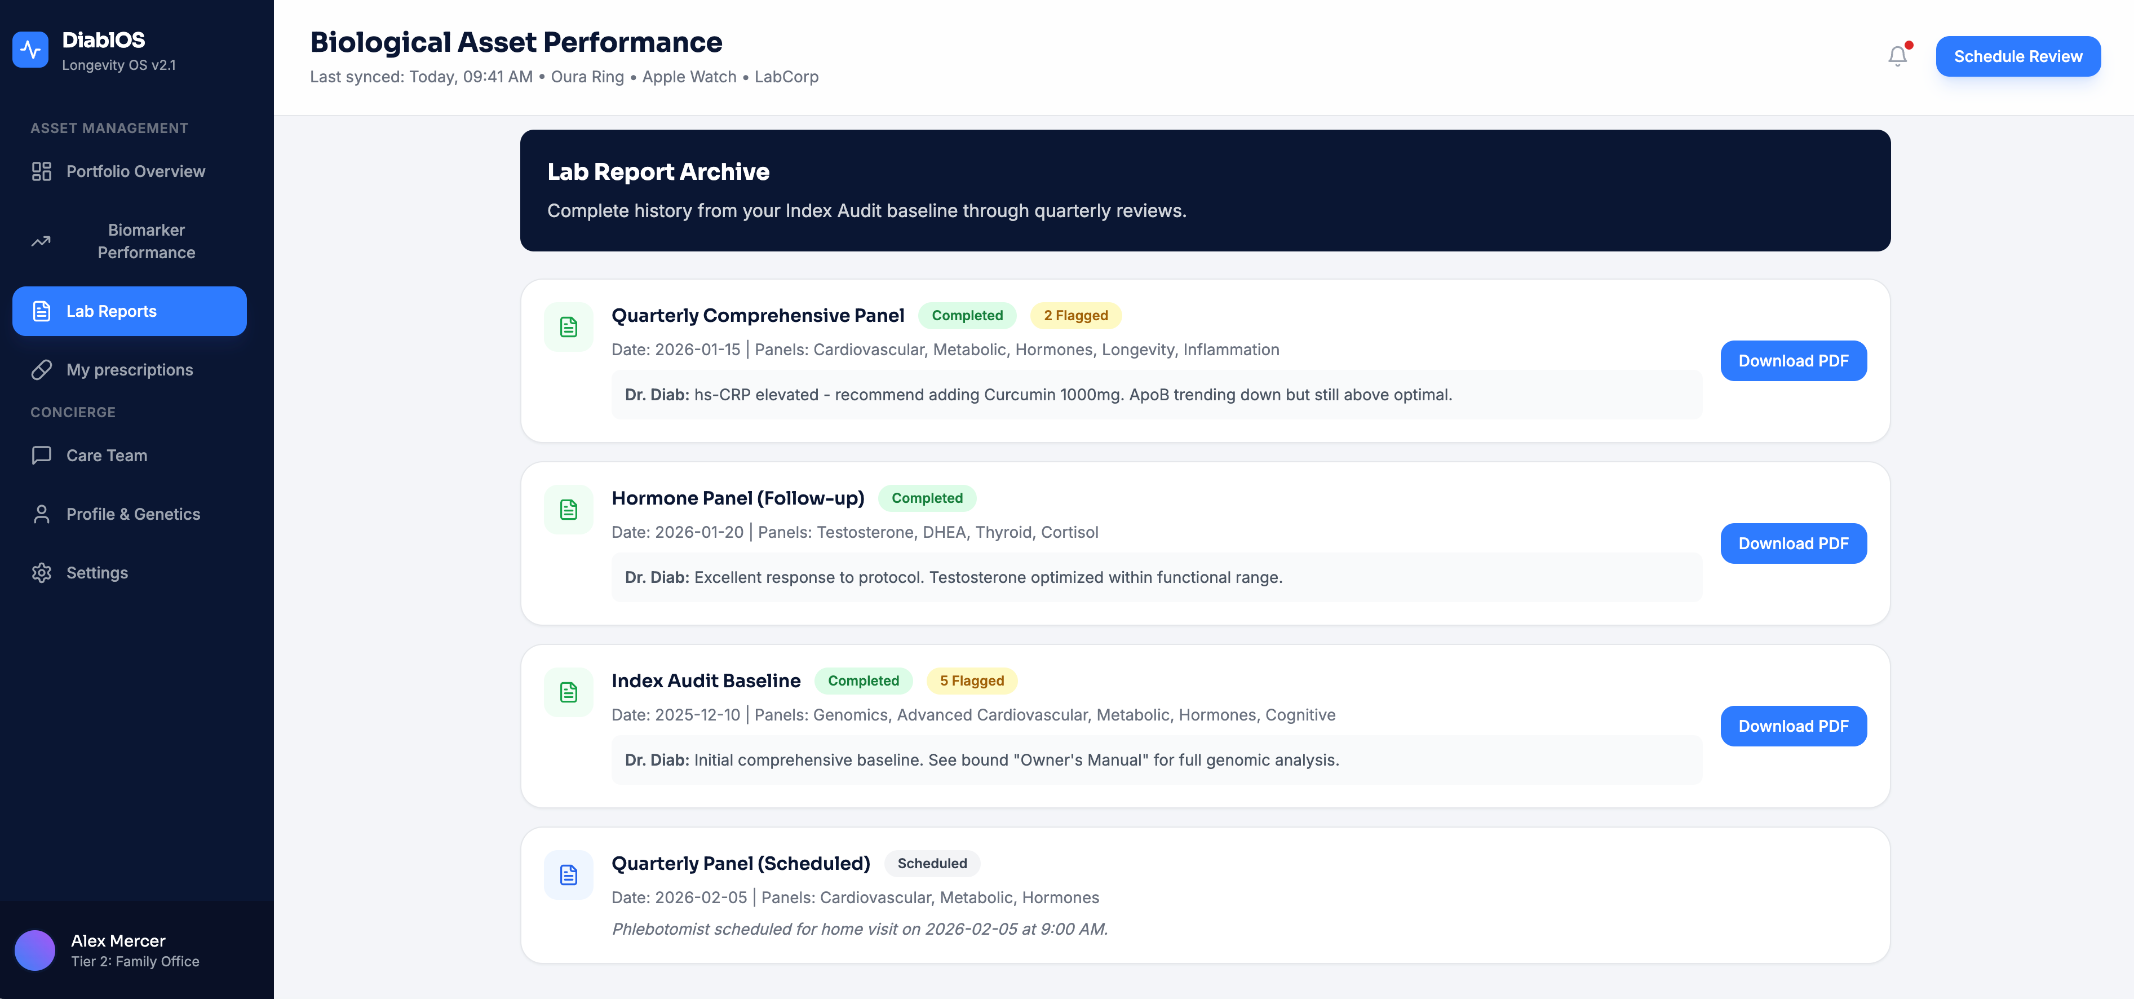Click the notification bell with red dot
Image resolution: width=2134 pixels, height=999 pixels.
(x=1897, y=56)
